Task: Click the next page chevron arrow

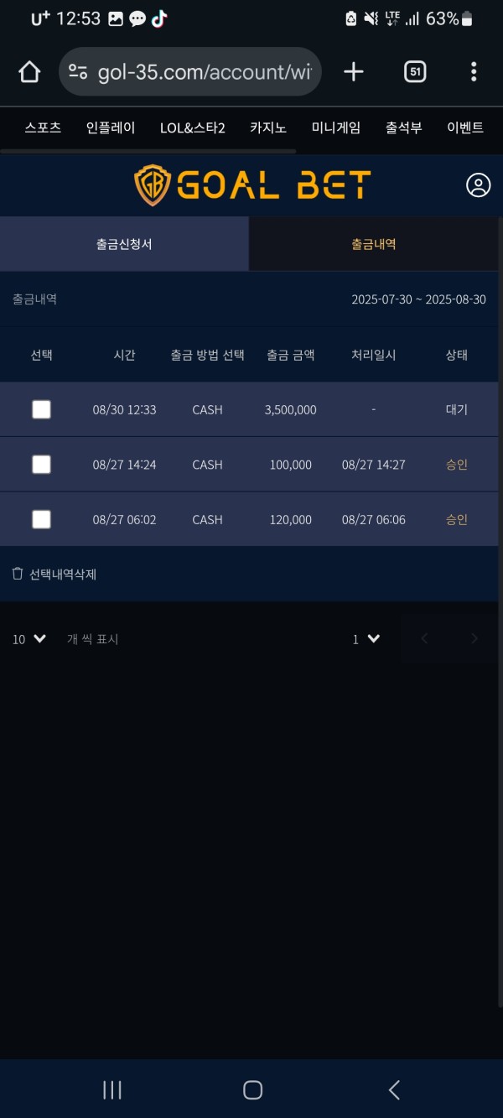Action: [475, 639]
